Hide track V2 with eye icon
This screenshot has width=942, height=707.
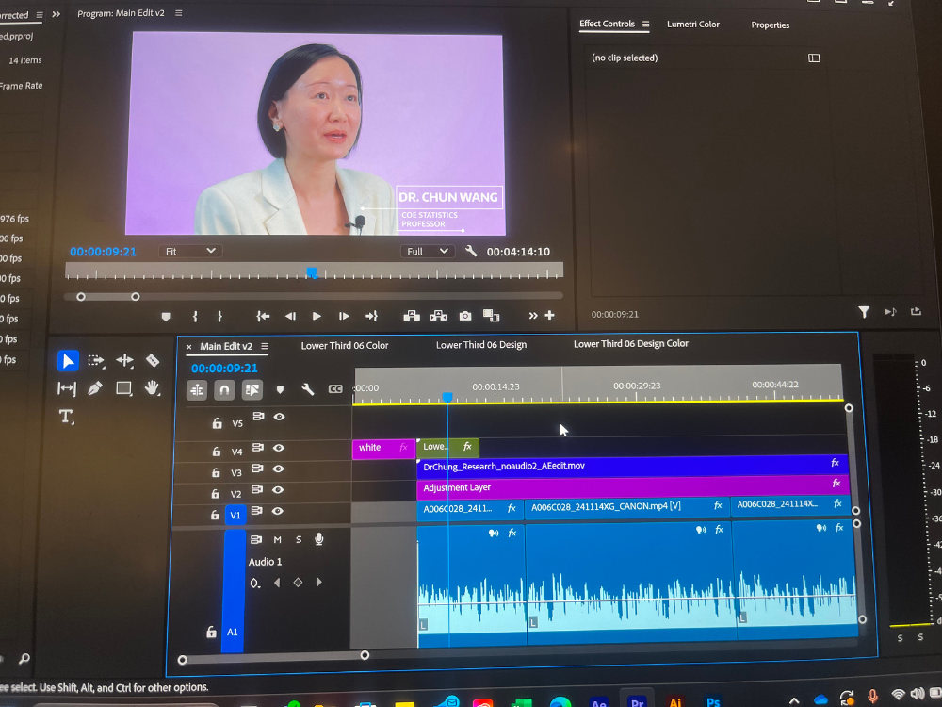tap(278, 490)
